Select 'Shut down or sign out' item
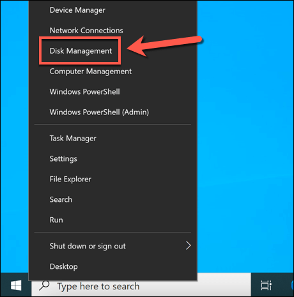Viewport: 294px width, 297px height. pos(113,246)
